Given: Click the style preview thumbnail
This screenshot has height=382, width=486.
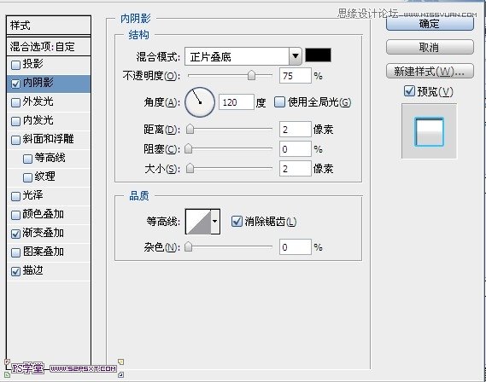Looking at the screenshot, I should (429, 131).
